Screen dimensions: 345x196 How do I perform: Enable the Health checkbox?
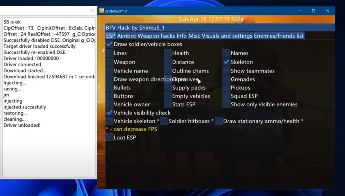pyautogui.click(x=168, y=53)
